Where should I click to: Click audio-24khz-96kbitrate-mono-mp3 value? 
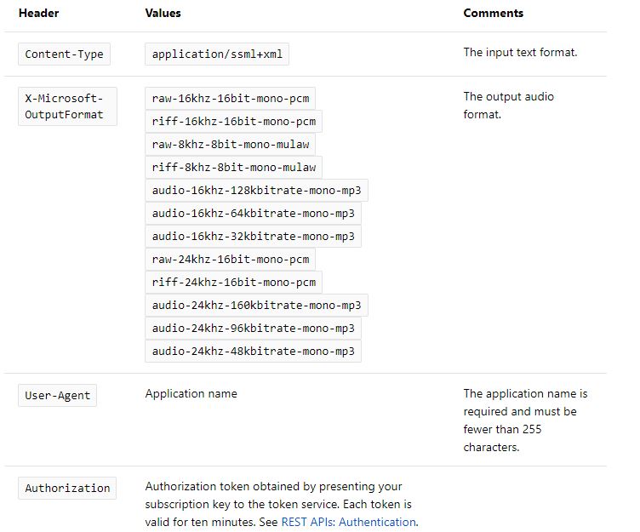pyautogui.click(x=253, y=328)
